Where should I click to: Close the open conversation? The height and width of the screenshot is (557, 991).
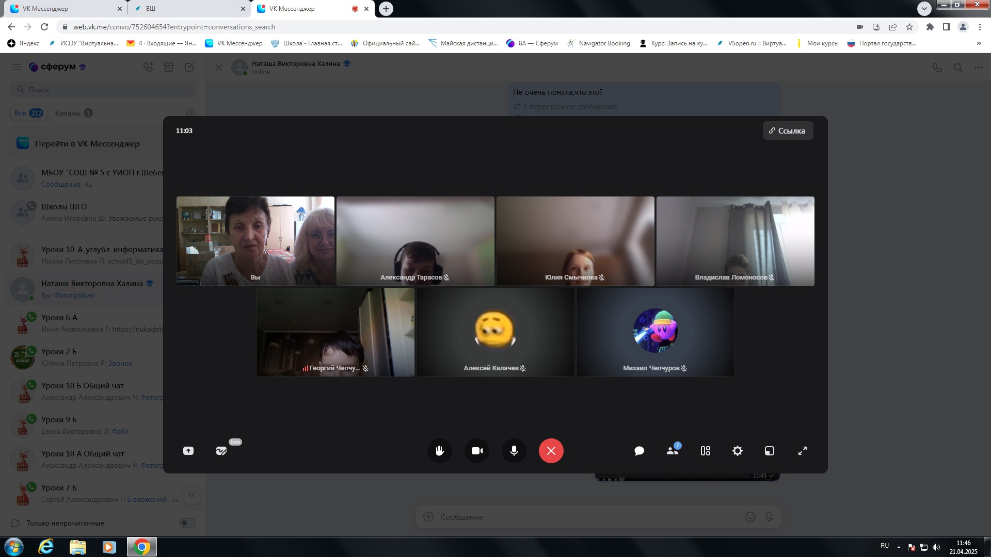219,68
